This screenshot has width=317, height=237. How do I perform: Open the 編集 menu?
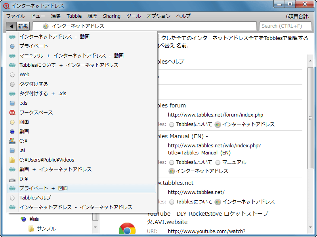[x=56, y=16]
